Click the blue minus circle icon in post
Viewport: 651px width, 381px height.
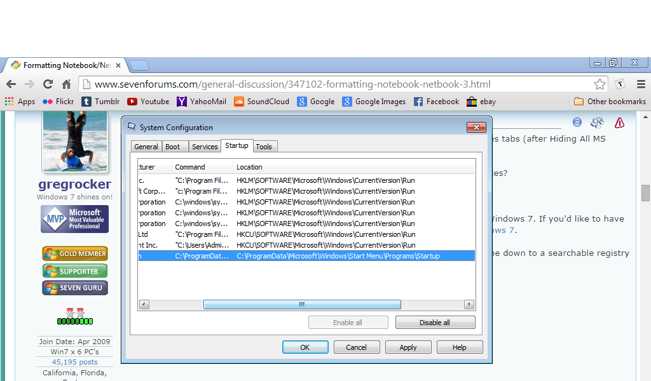click(x=577, y=122)
